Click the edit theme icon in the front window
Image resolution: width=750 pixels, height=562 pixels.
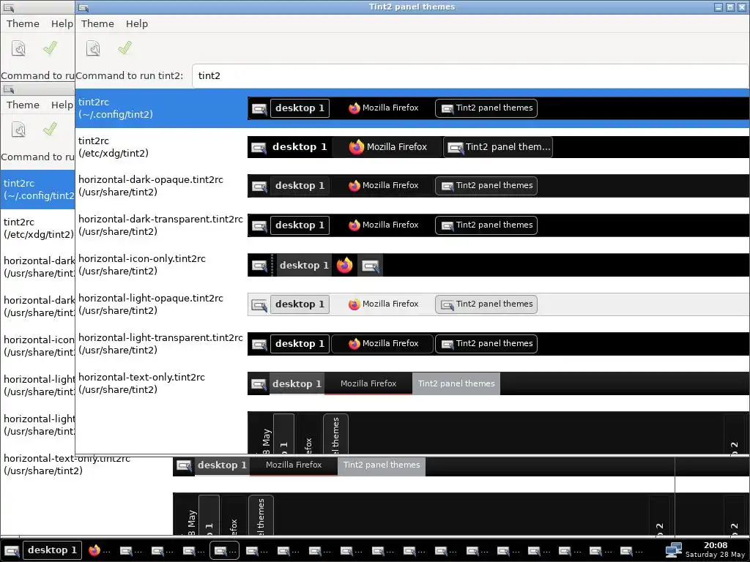click(93, 48)
